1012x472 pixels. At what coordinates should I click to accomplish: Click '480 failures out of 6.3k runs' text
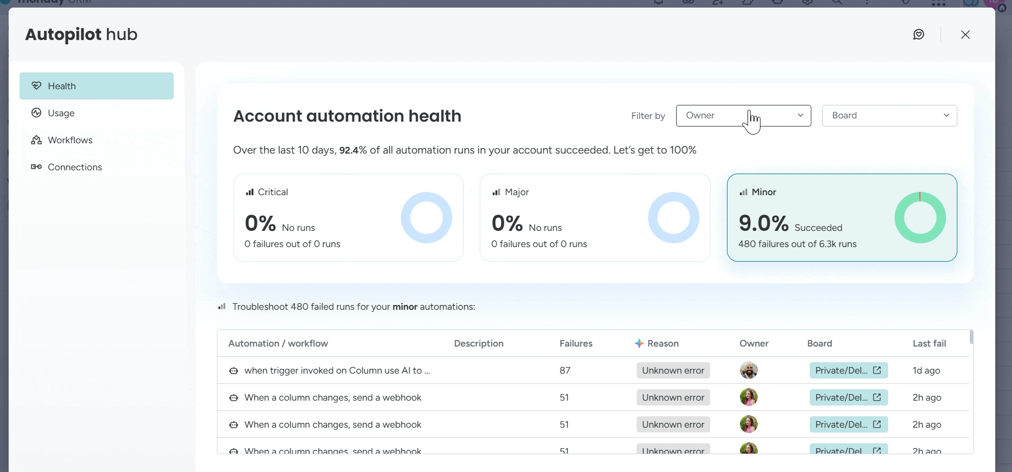797,244
